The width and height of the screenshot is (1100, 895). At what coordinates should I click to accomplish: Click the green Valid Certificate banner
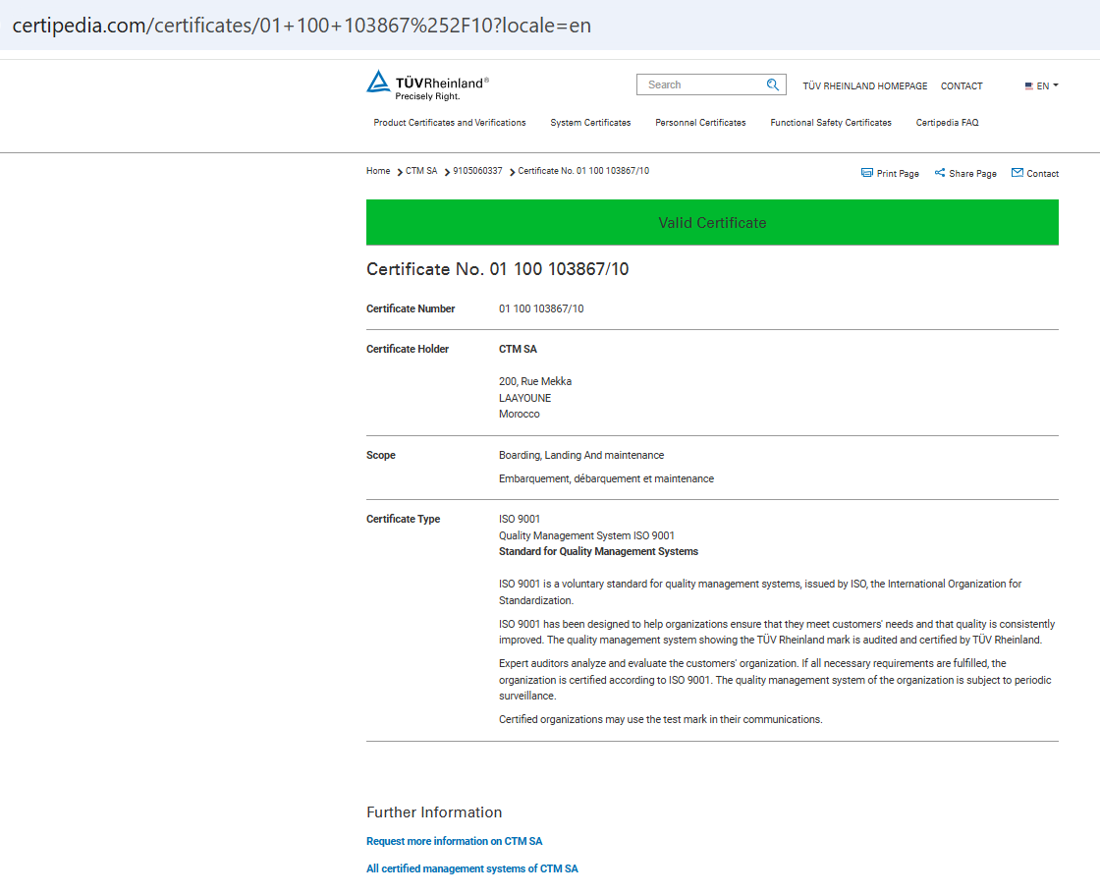click(x=712, y=222)
